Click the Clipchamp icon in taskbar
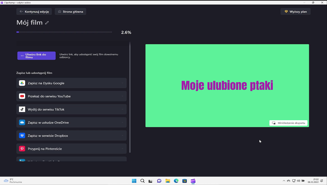The width and height of the screenshot is (327, 185). 193,181
